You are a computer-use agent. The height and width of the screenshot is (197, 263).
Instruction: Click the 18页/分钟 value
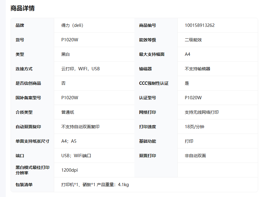[194, 127]
